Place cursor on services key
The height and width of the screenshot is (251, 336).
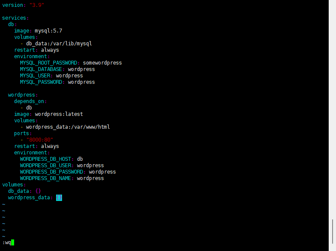click(14, 18)
